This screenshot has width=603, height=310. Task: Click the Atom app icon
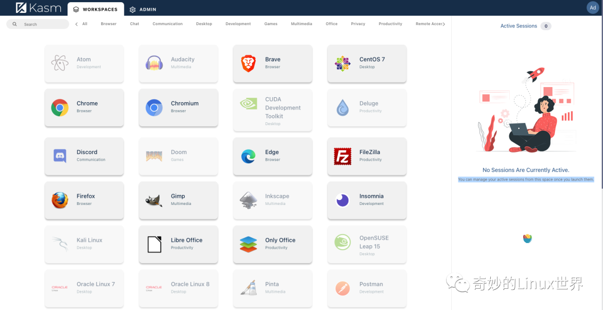[x=60, y=63]
